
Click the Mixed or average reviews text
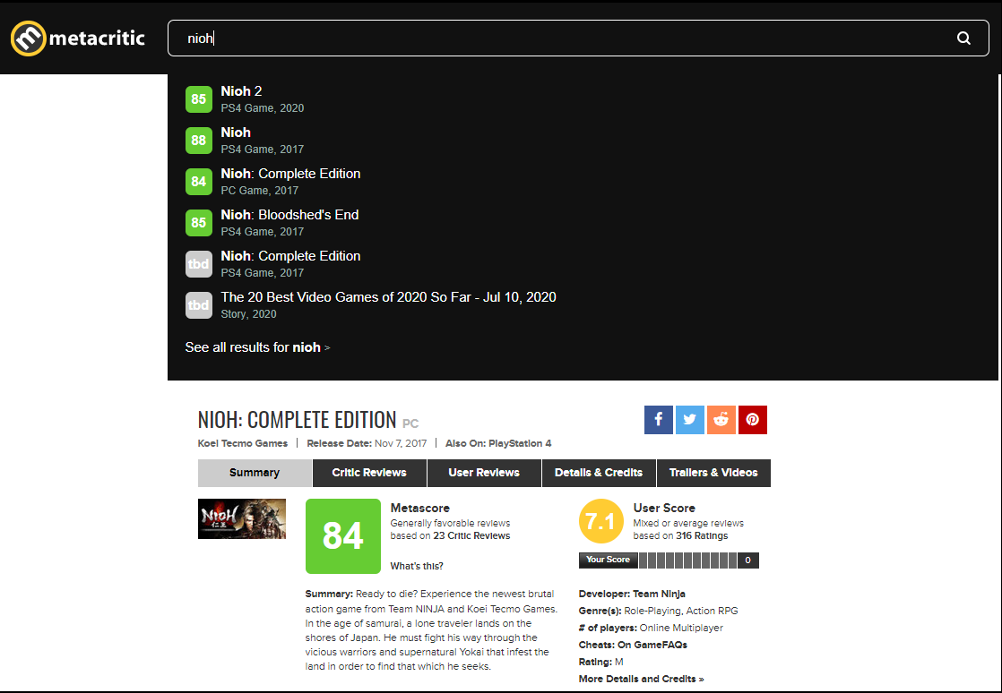689,523
